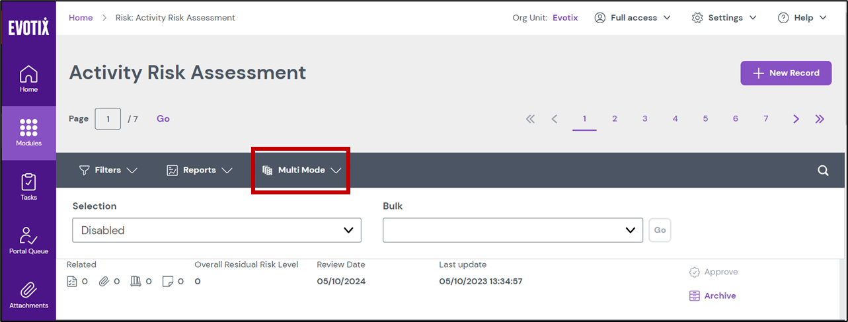Screen dimensions: 848x322
Task: Click the Evotix logo
Action: pos(28,28)
